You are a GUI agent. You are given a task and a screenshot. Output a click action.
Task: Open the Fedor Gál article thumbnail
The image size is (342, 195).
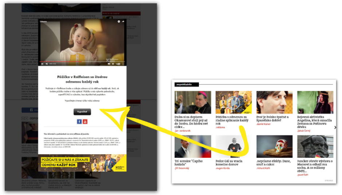[233, 146]
